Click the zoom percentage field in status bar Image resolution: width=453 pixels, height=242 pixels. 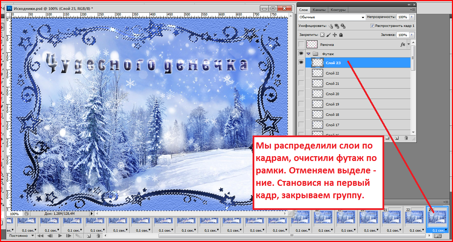pyautogui.click(x=15, y=214)
